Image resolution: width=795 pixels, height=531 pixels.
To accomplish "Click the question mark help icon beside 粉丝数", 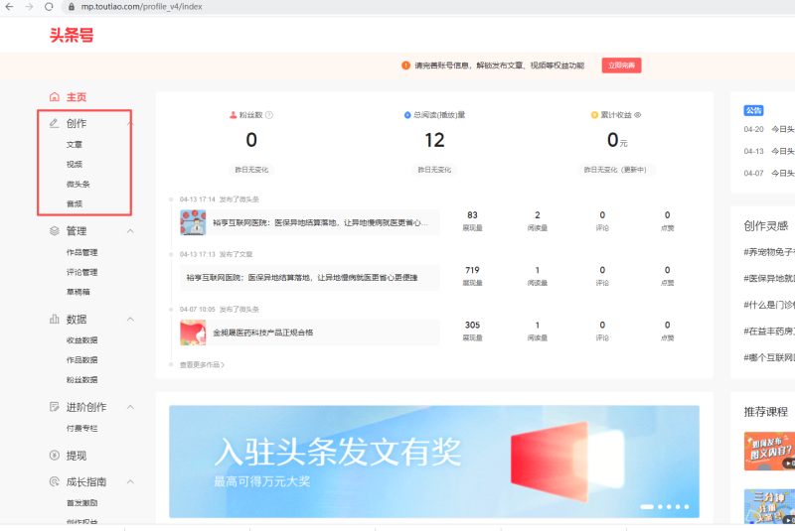I will [269, 115].
